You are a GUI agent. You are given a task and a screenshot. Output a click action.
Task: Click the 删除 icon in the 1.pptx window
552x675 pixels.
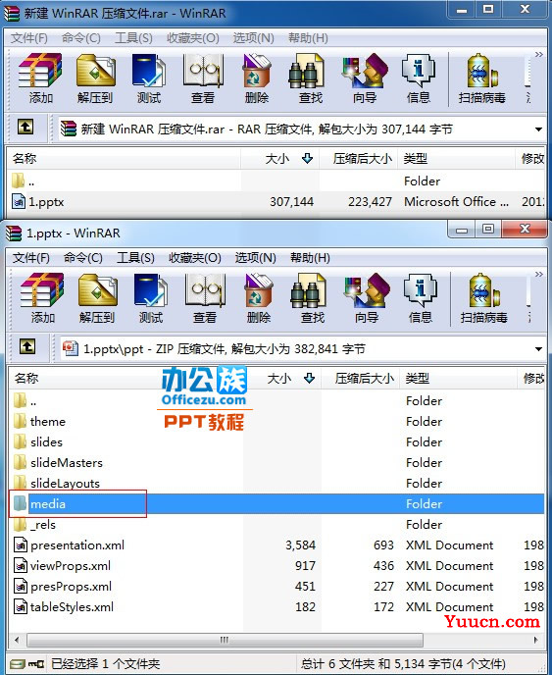point(259,298)
